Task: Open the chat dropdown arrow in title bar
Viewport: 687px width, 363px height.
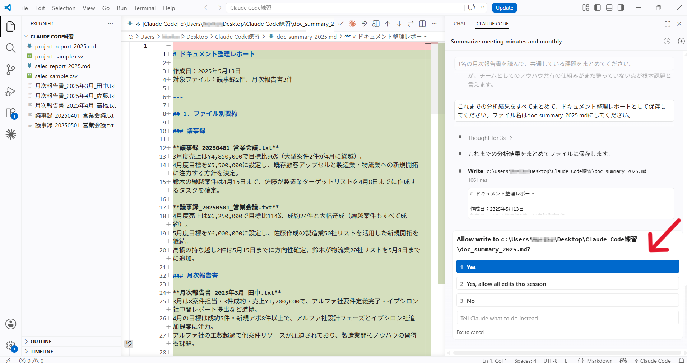Action: (x=482, y=8)
